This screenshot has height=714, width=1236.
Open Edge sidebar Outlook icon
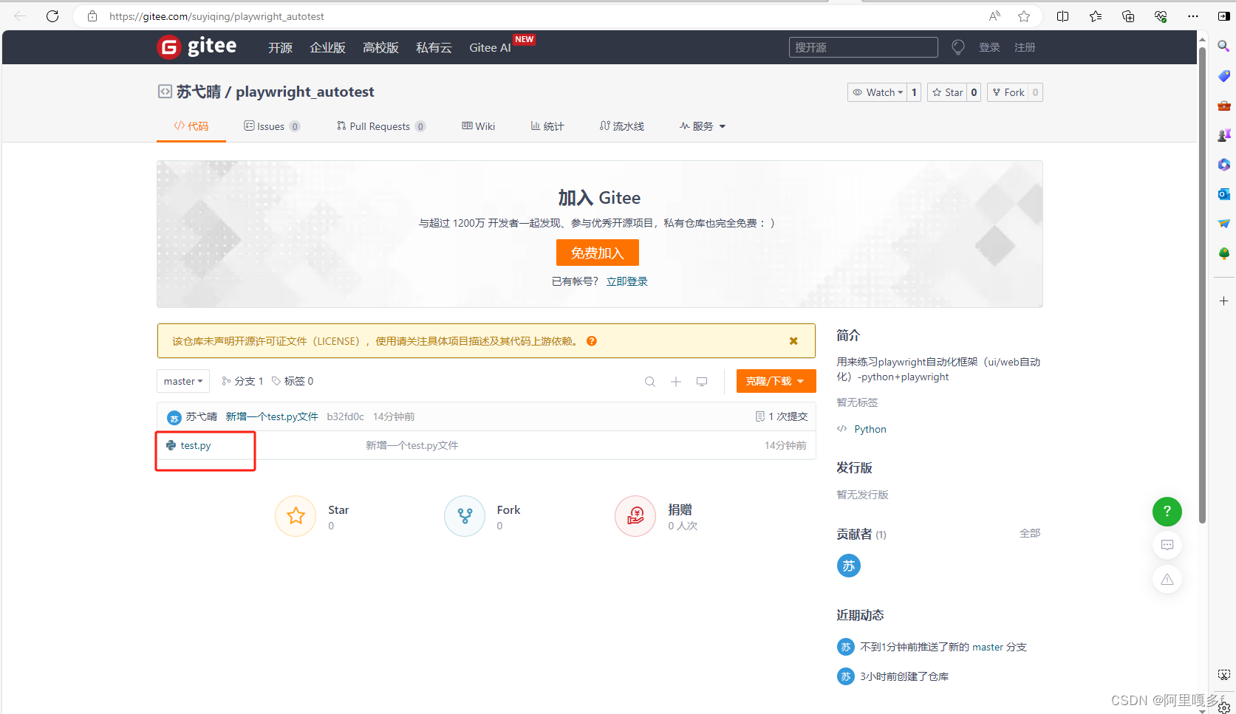click(1223, 194)
